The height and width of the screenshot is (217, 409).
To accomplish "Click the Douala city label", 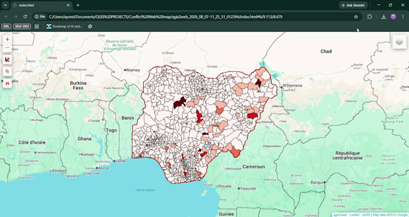I will (225, 186).
